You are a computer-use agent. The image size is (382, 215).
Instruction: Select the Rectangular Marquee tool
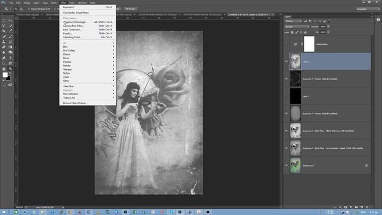pyautogui.click(x=4, y=20)
